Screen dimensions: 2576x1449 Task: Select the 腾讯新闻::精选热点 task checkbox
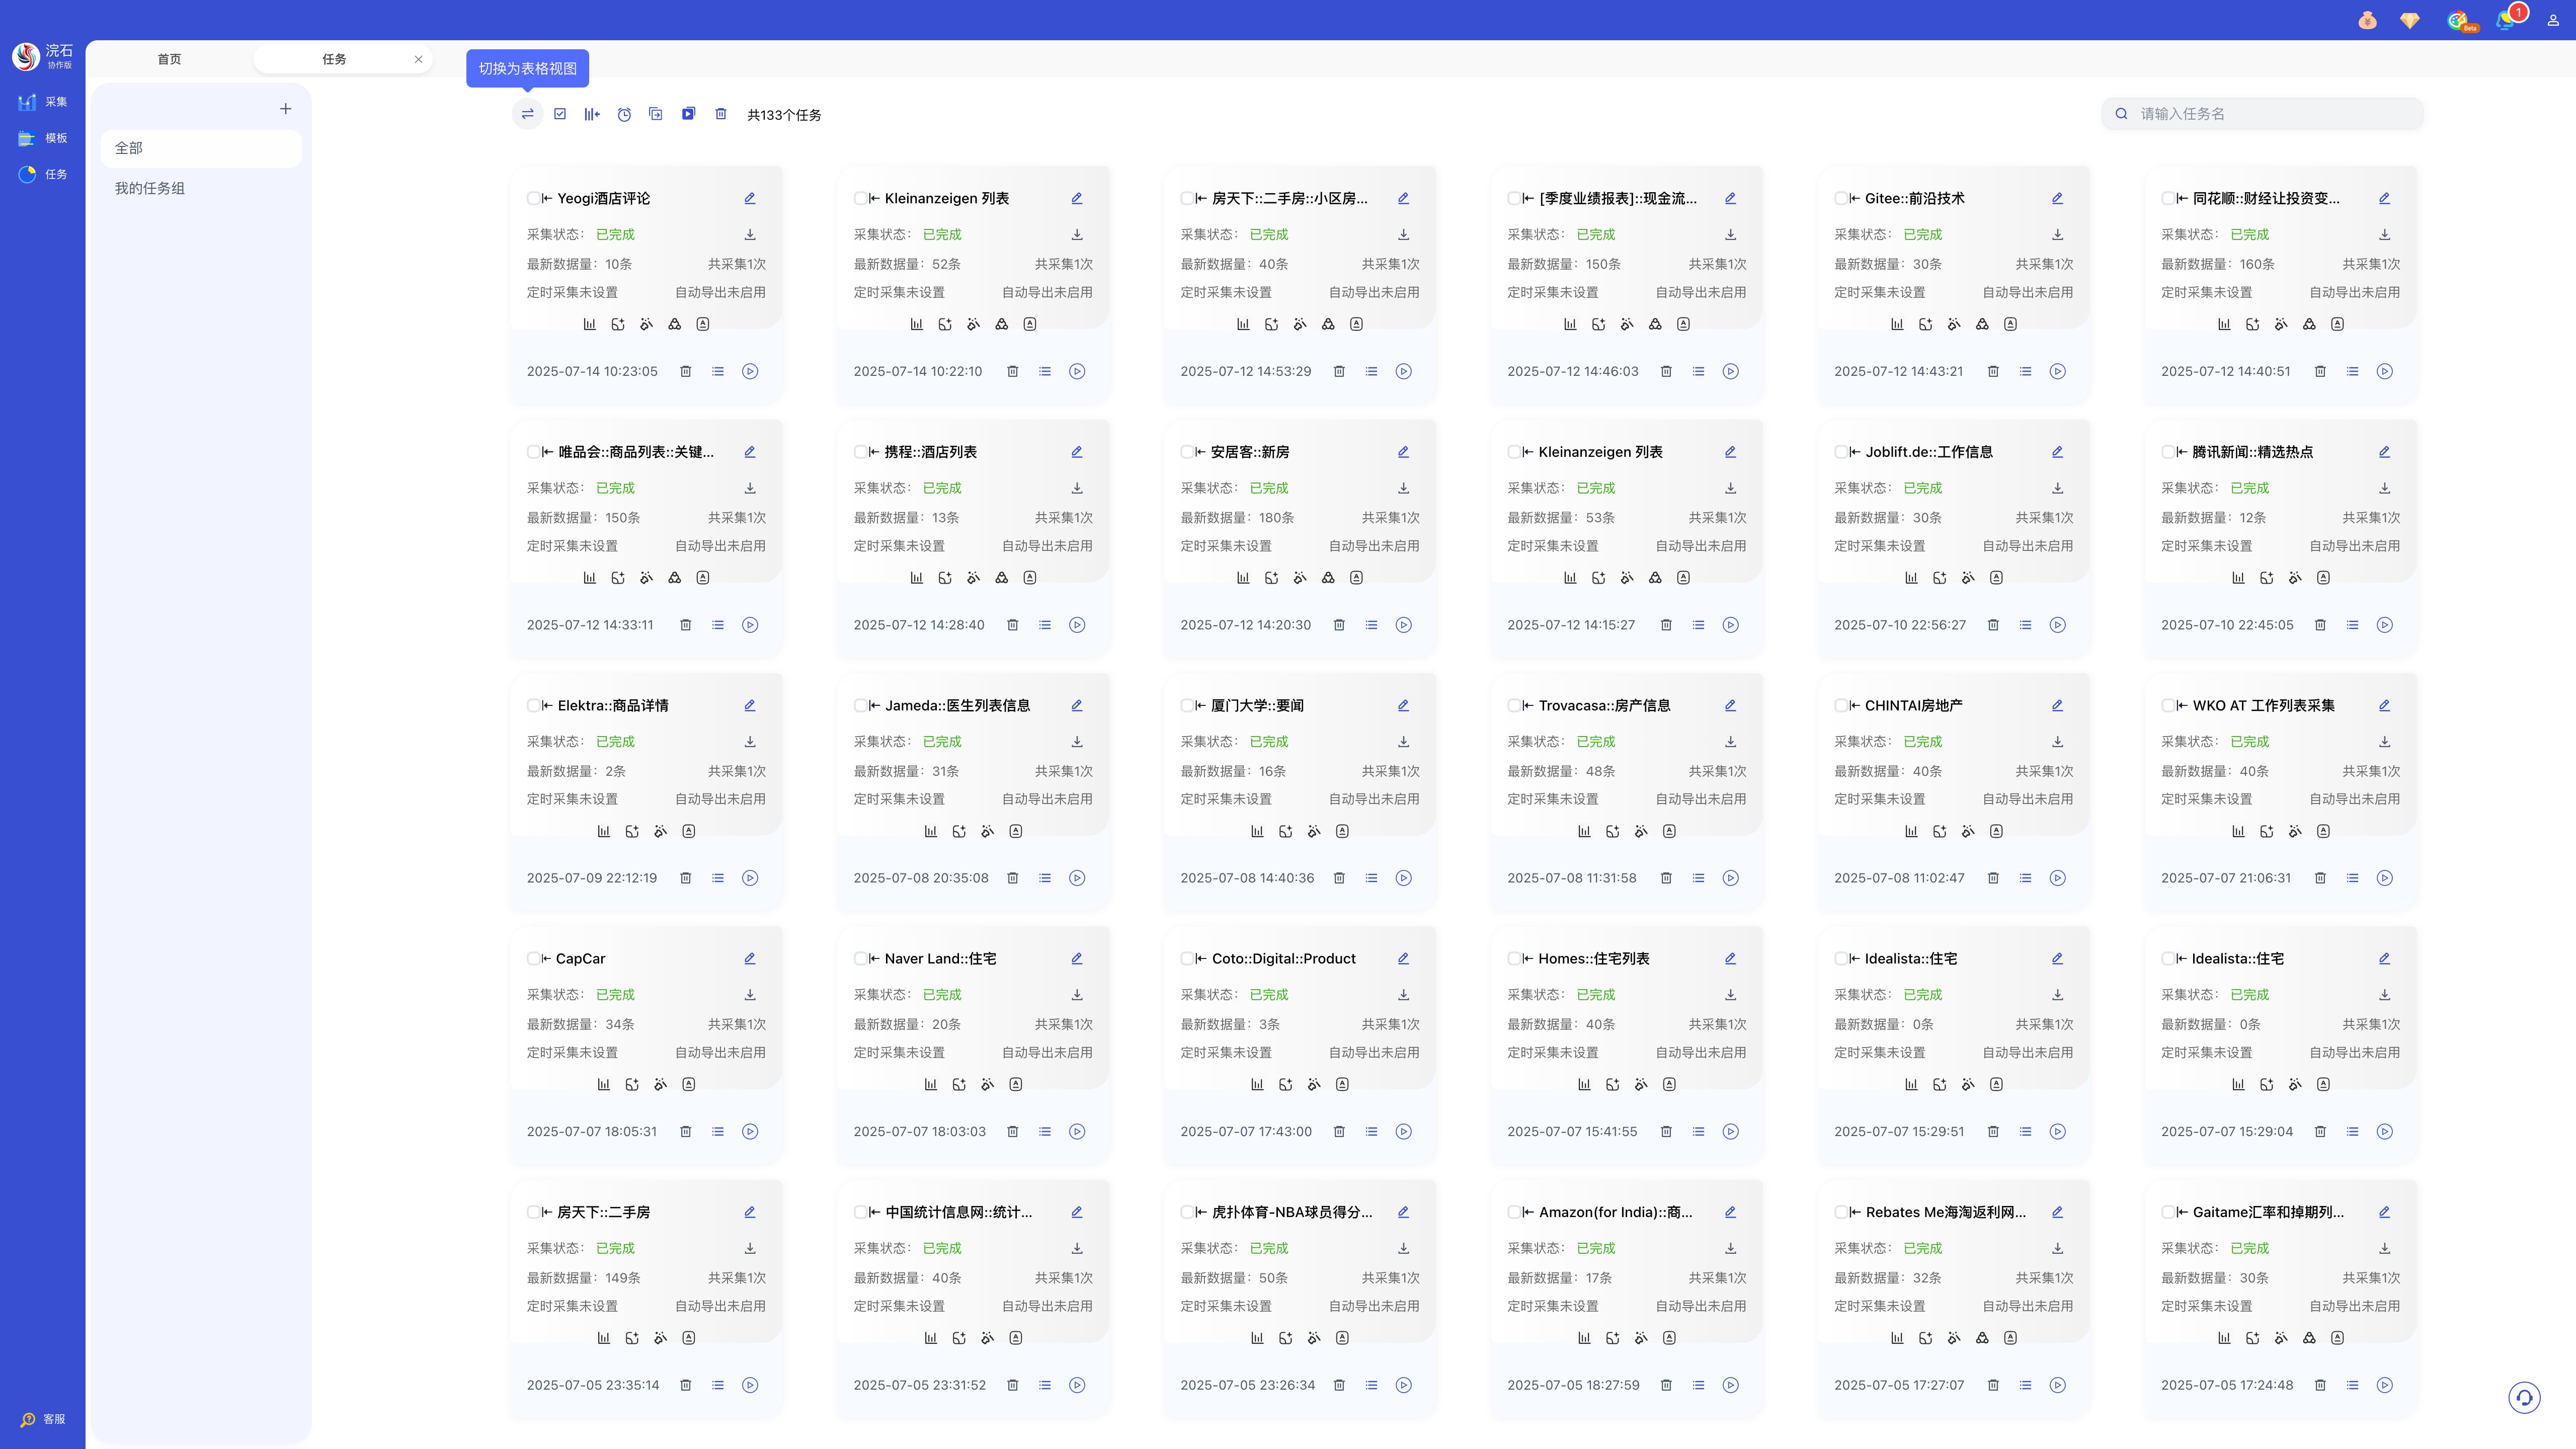tap(2167, 452)
